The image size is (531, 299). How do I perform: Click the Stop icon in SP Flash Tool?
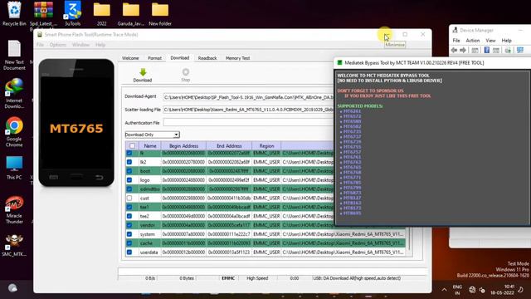point(185,72)
